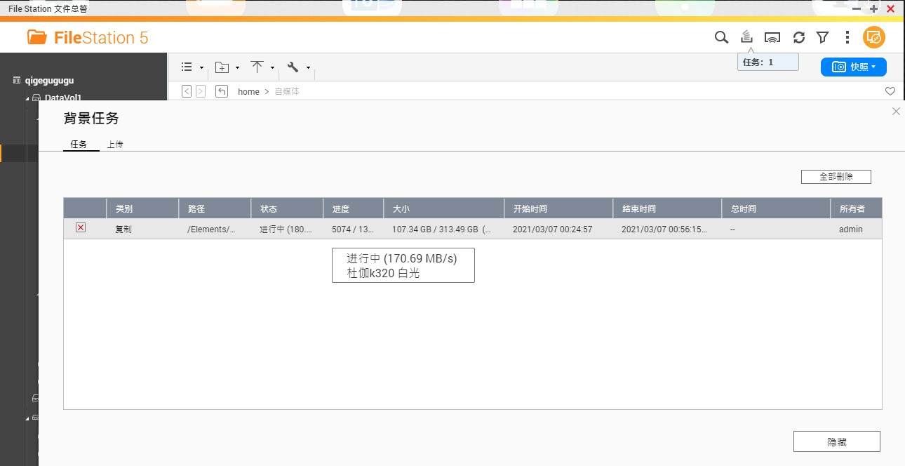Open the filter icon in the top bar
905x466 pixels.
click(x=822, y=37)
